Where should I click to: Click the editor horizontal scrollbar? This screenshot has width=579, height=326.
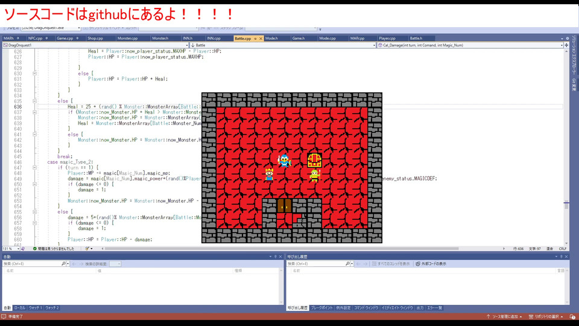coord(282,249)
